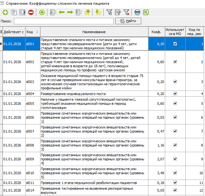Open the grid column selector in the top-left corner
Screen dimensions: 205x196
coord(1,32)
